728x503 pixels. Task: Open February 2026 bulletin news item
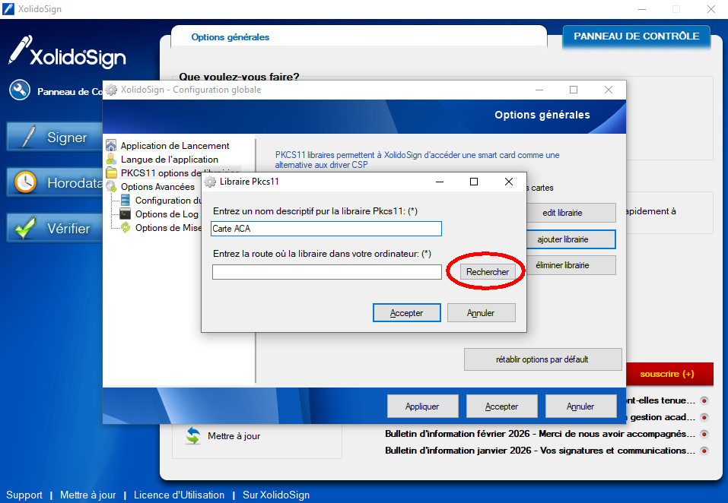(x=539, y=434)
